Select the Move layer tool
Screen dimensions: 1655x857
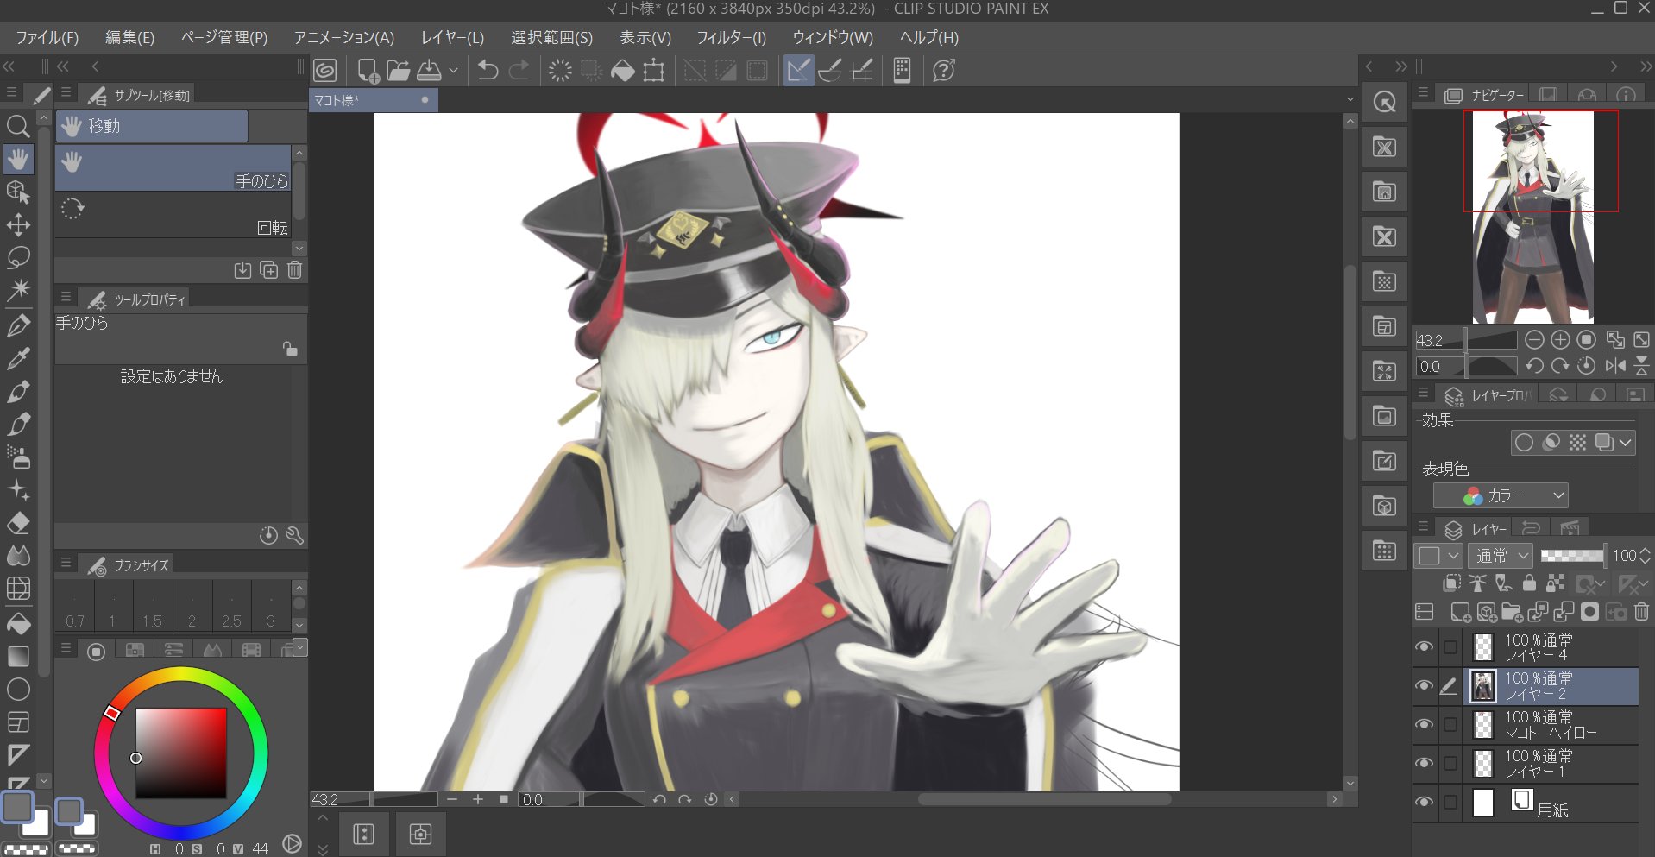pos(18,225)
